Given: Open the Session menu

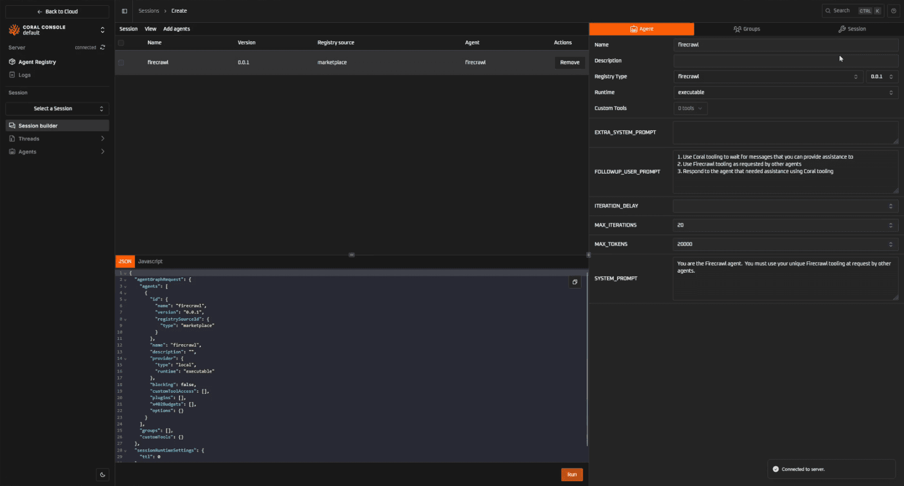Looking at the screenshot, I should tap(128, 29).
